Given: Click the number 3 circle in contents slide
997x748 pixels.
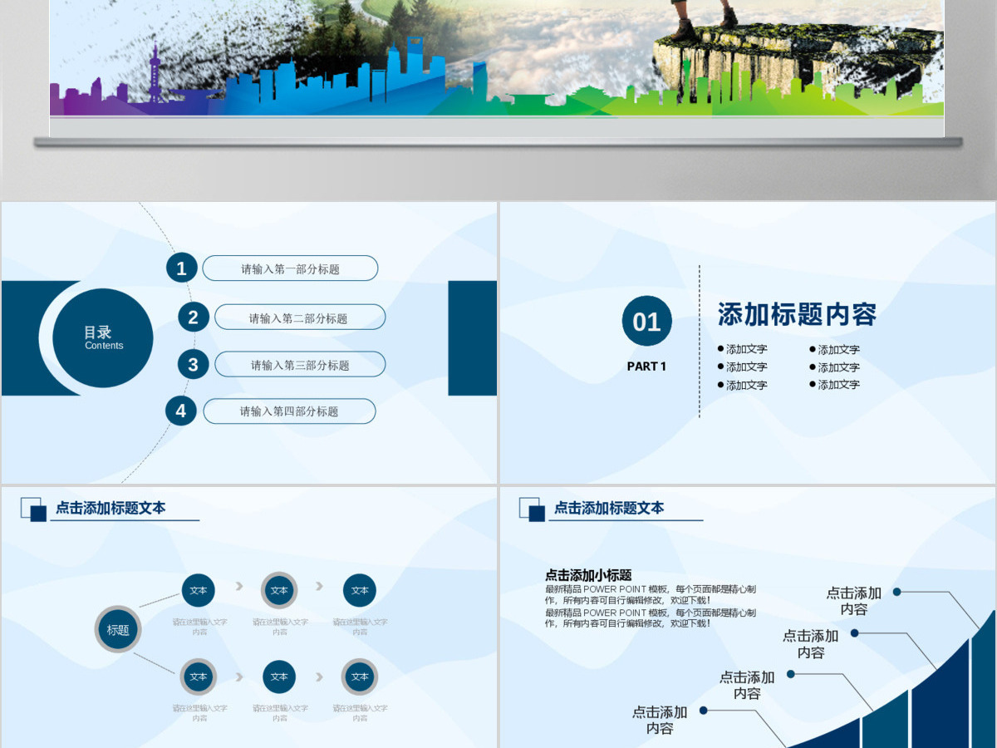Looking at the screenshot, I should pyautogui.click(x=193, y=364).
